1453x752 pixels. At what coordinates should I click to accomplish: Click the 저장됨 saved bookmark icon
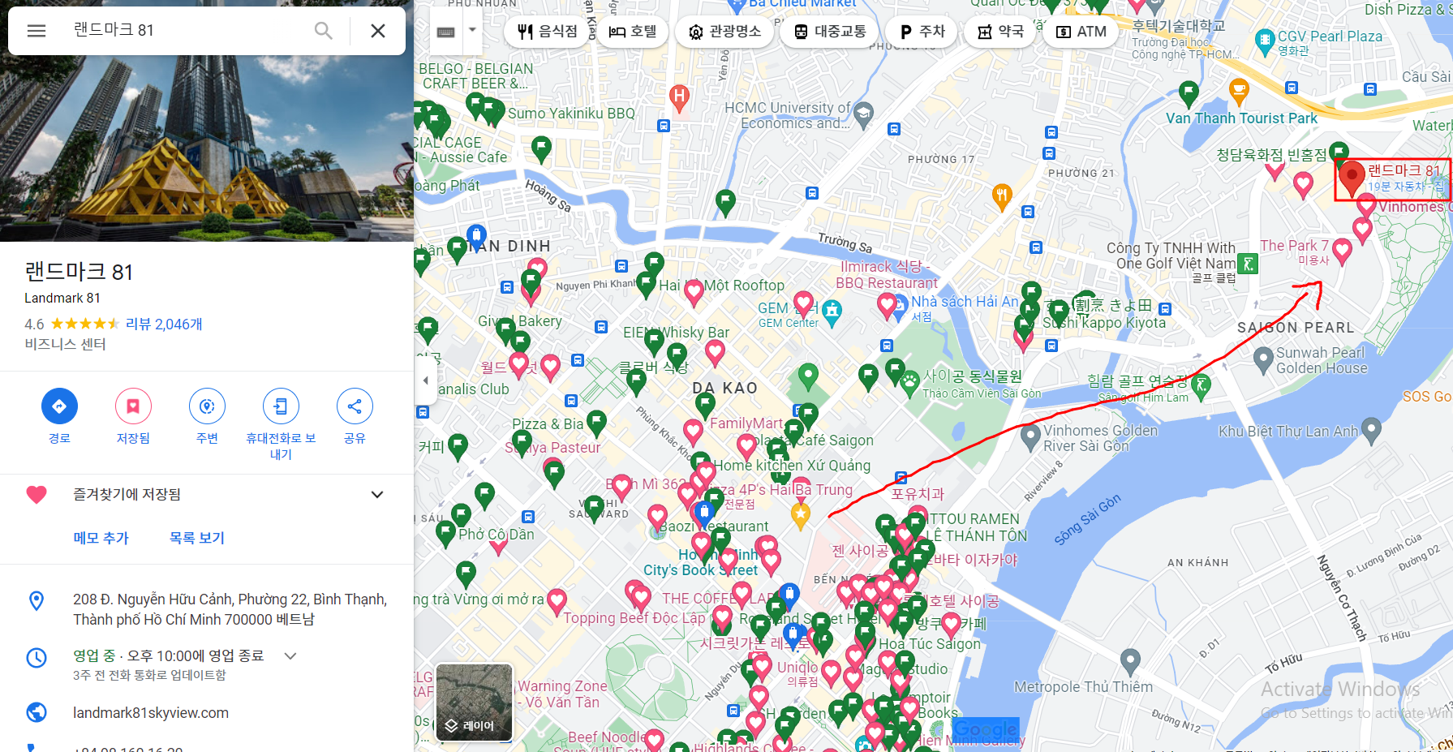(x=133, y=406)
